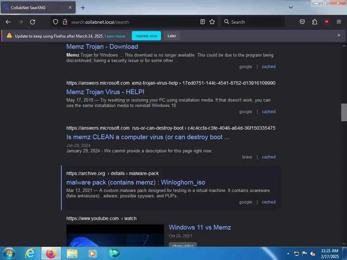Open options dots for Memz Trojan Virus HELP
The image size is (347, 260).
tap(257, 112)
